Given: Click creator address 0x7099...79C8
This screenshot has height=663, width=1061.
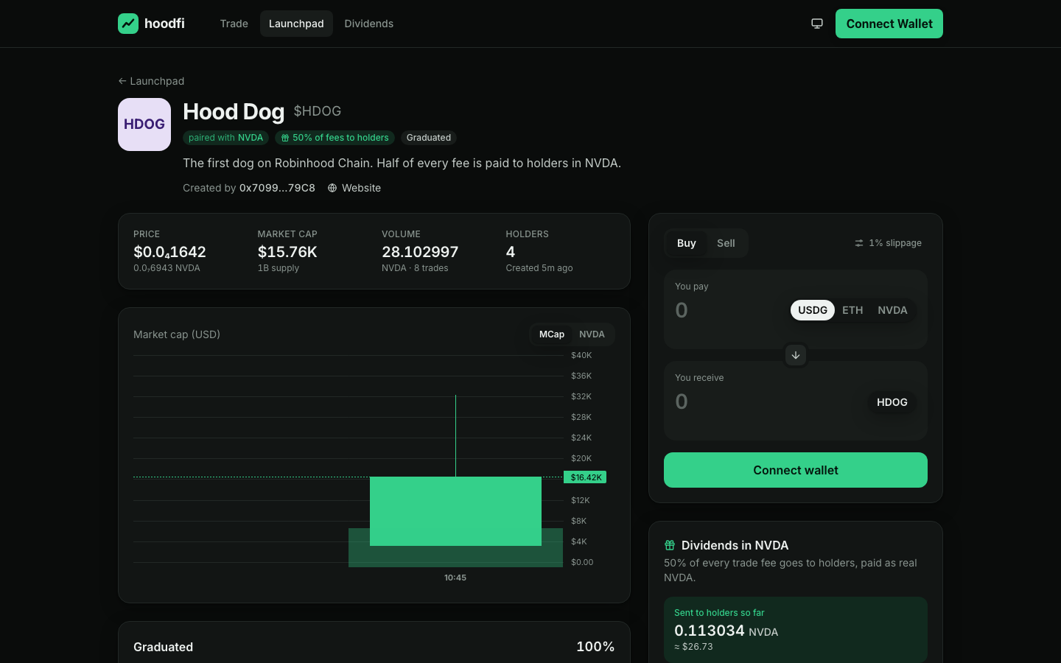Looking at the screenshot, I should tap(277, 188).
